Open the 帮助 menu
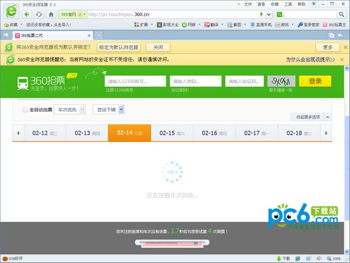The width and height of the screenshot is (350, 263). [x=302, y=4]
